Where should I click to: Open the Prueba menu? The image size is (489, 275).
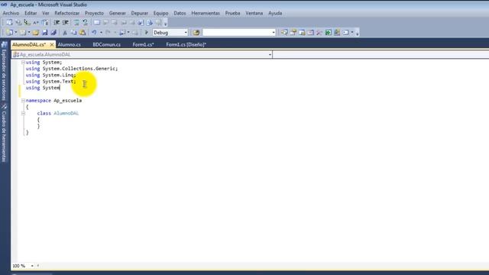[232, 13]
